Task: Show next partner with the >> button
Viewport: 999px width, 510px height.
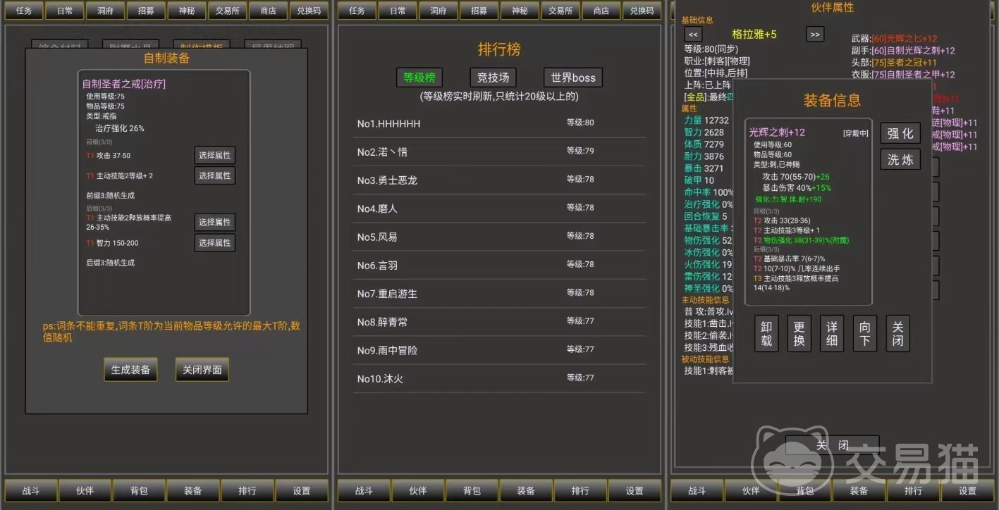Action: tap(815, 34)
